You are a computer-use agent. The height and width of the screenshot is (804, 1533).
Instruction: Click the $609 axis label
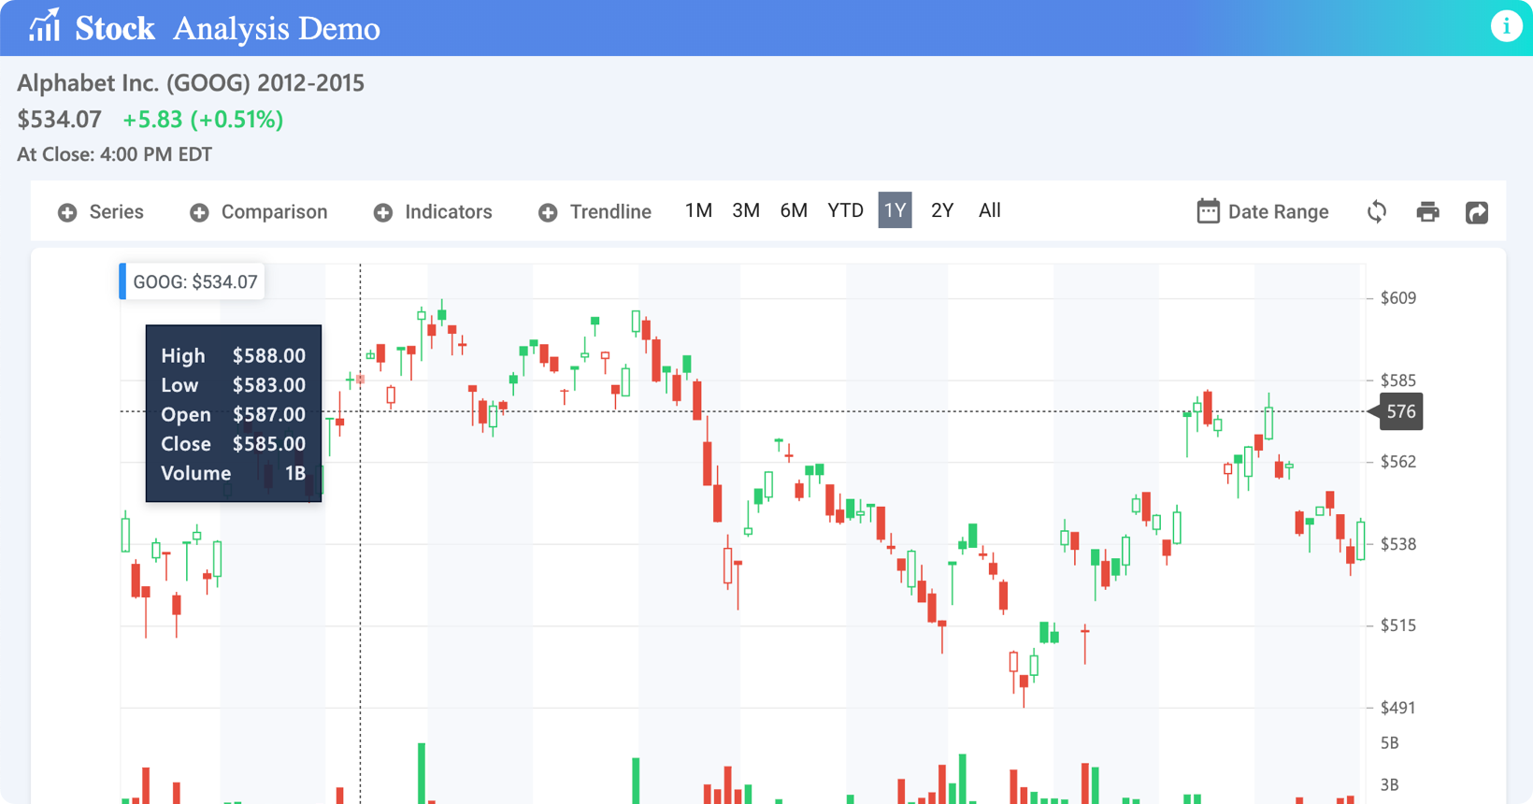[1398, 298]
